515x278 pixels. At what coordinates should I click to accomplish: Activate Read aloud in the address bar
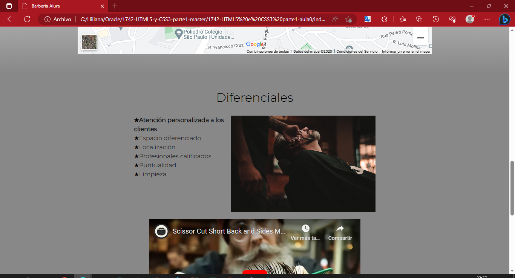[335, 19]
